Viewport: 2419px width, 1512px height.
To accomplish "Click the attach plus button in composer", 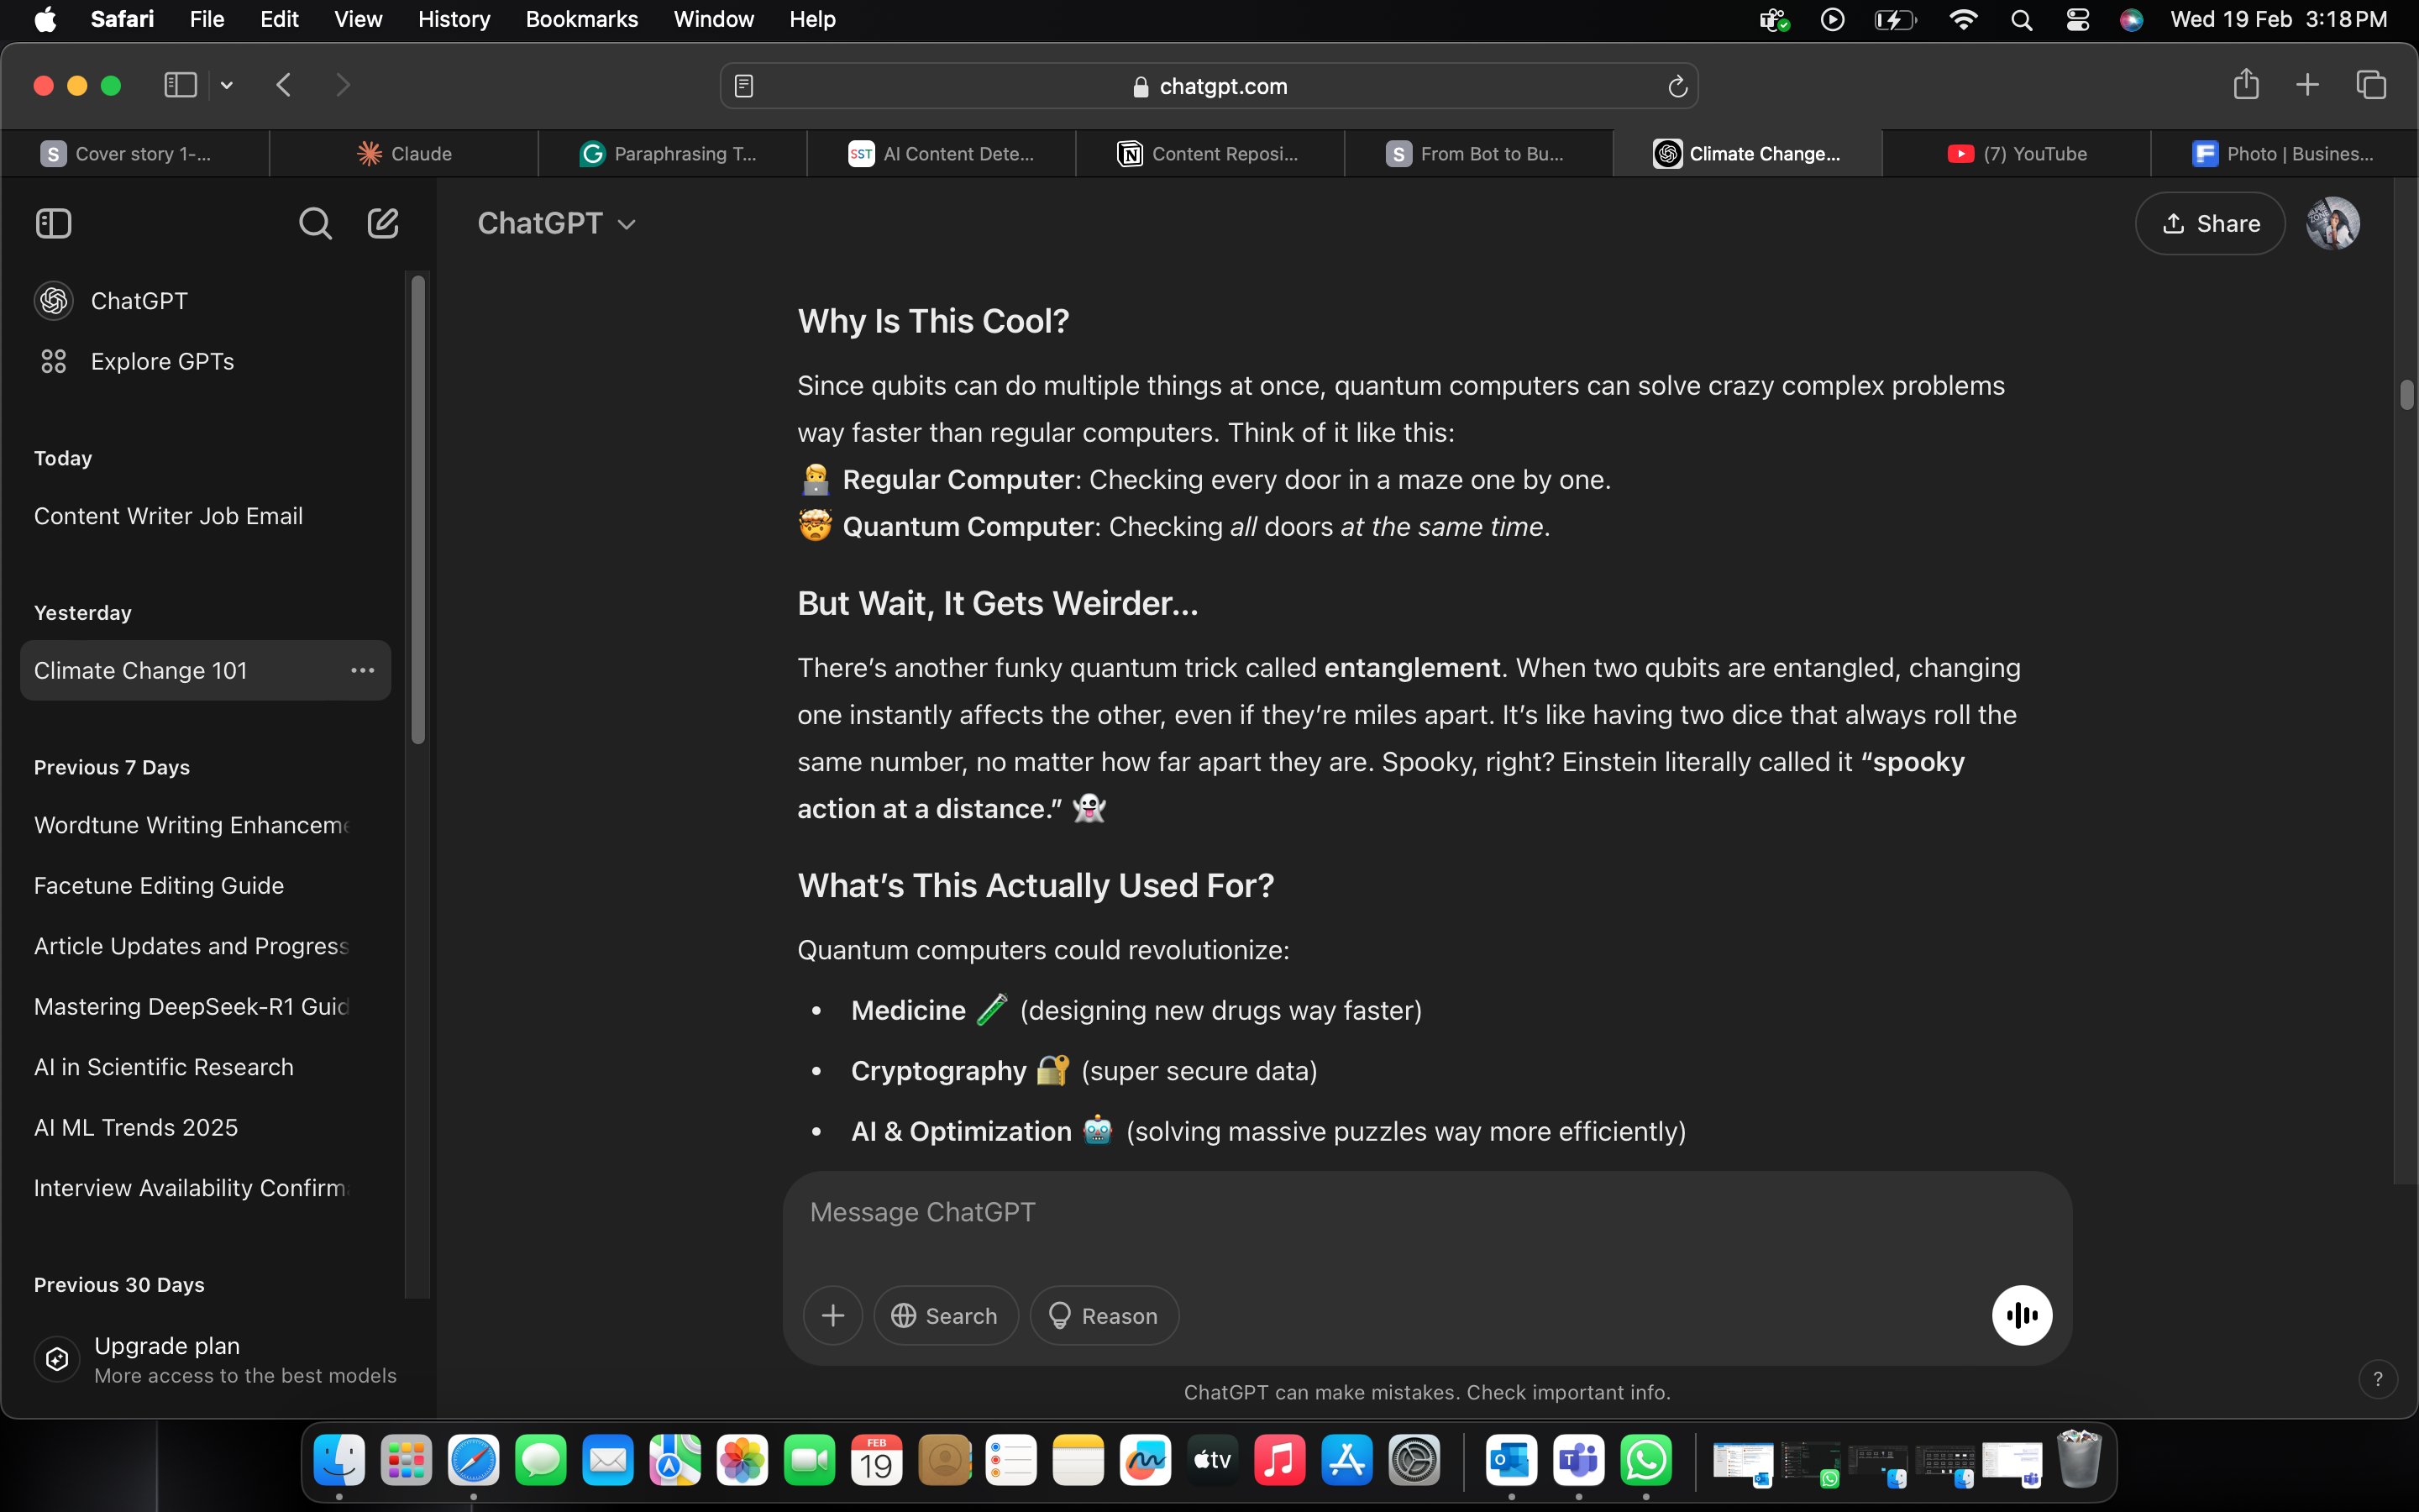I will [832, 1315].
